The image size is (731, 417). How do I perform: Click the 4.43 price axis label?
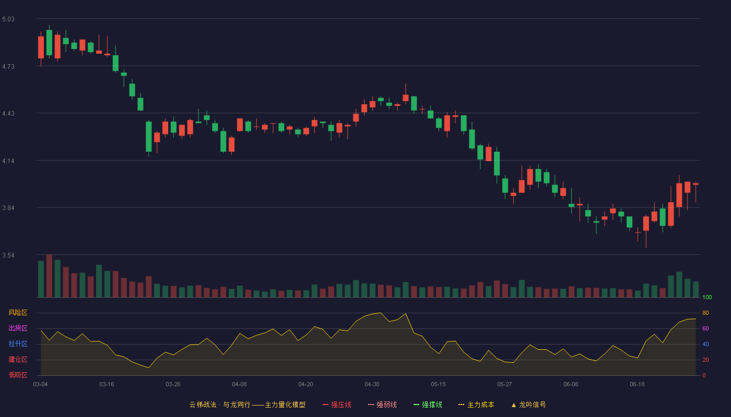click(x=8, y=114)
